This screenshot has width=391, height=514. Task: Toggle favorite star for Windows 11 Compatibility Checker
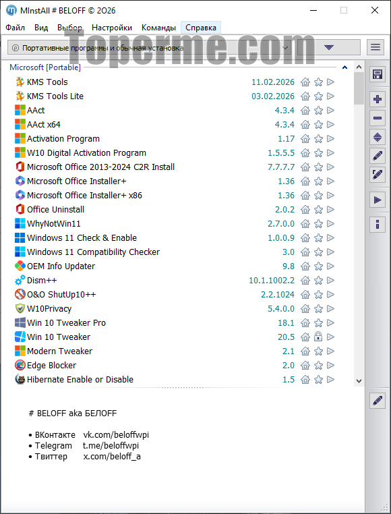click(318, 252)
